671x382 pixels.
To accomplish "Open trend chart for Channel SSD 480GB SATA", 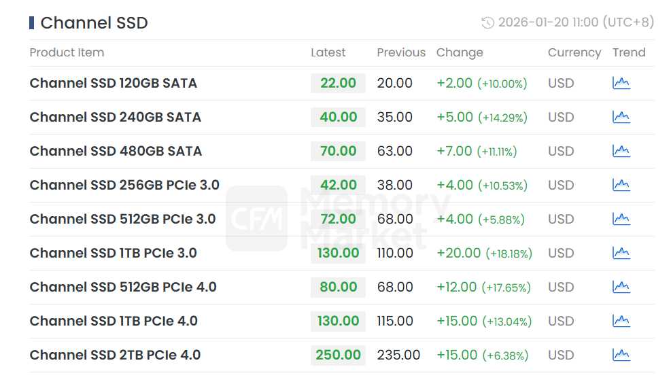I will (x=621, y=151).
